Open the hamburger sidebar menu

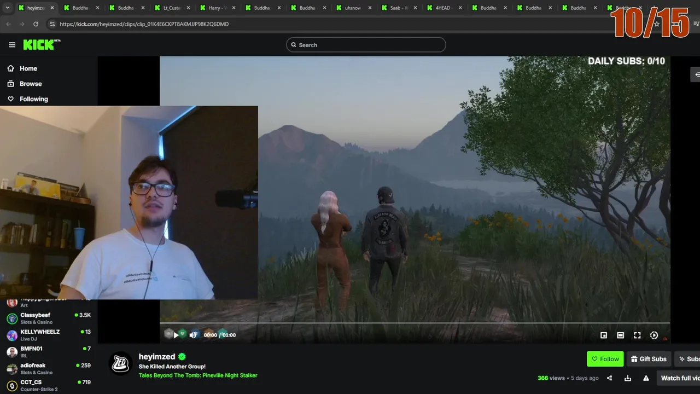click(12, 45)
